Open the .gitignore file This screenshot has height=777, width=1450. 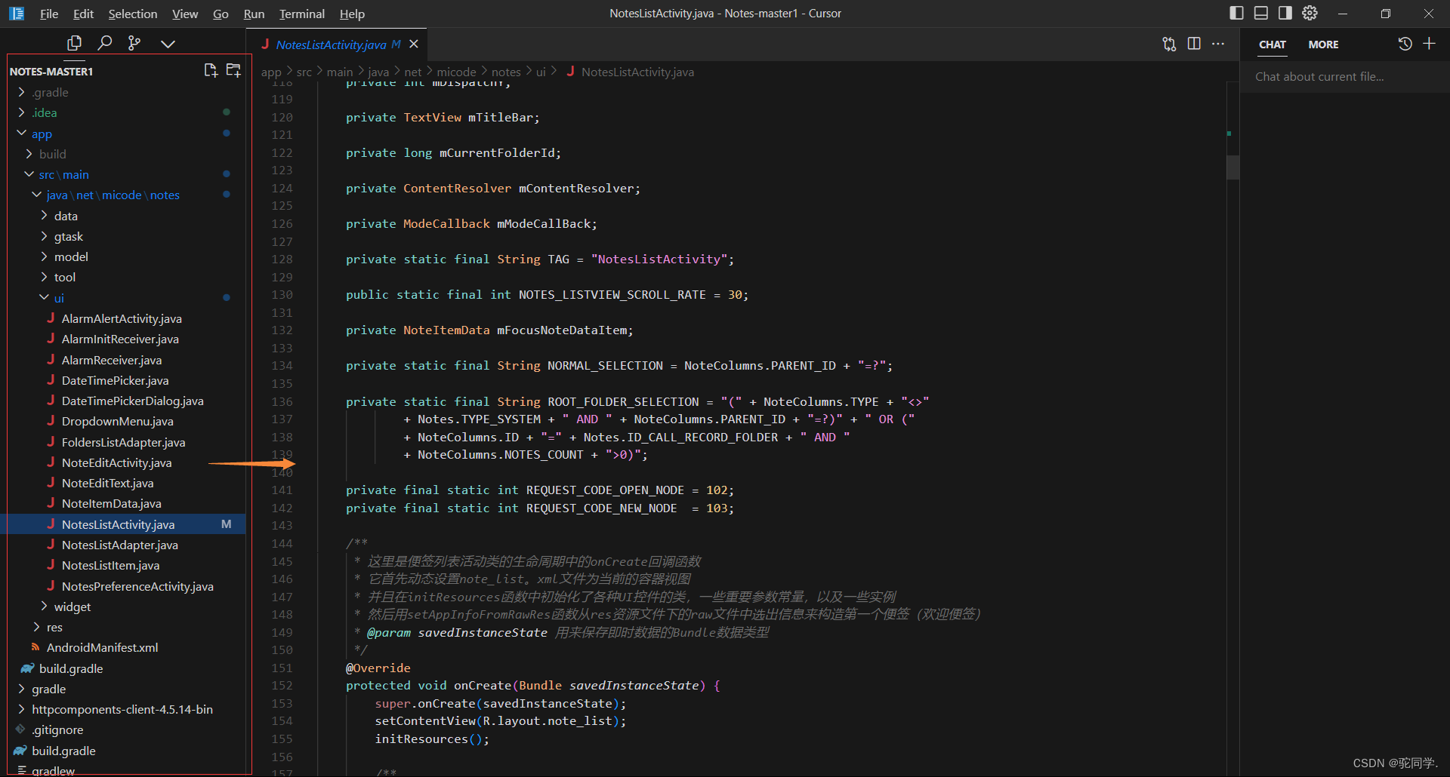(57, 729)
